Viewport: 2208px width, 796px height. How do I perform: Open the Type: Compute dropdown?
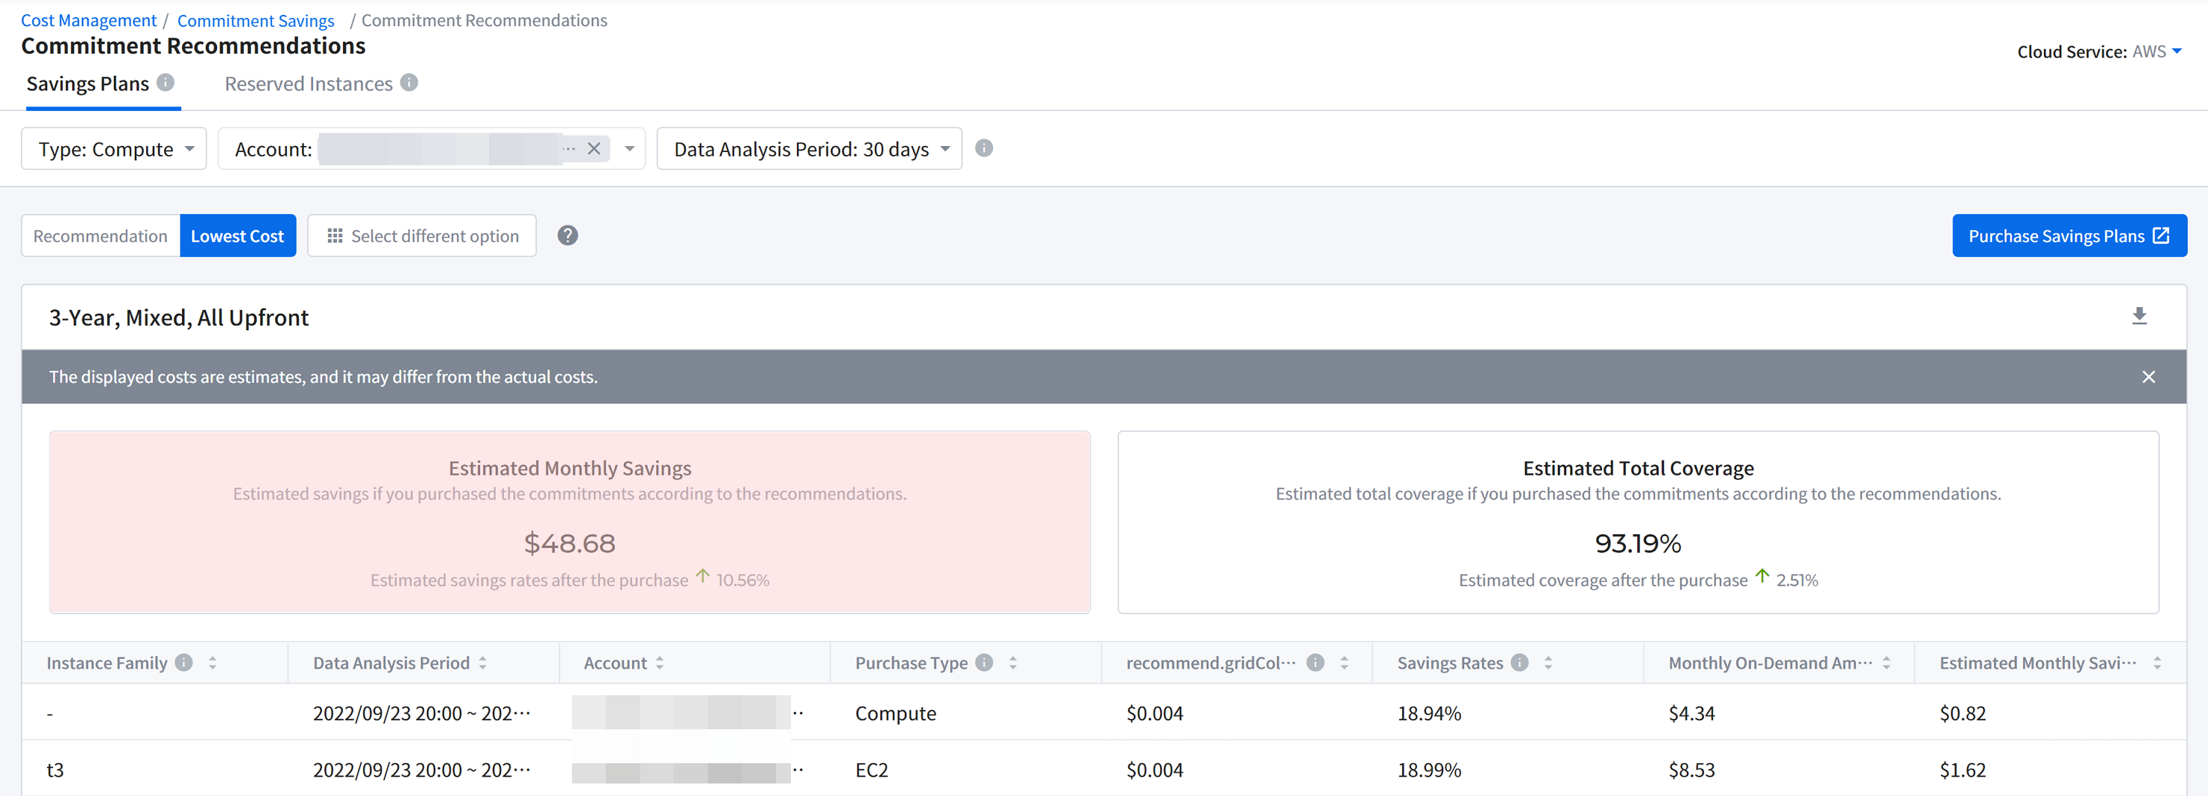pos(114,149)
